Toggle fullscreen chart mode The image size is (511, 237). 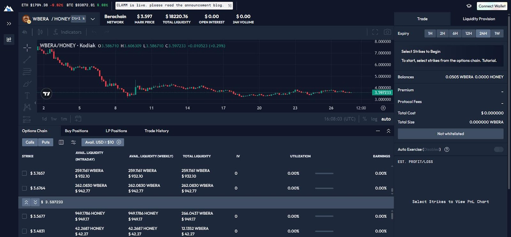375,32
